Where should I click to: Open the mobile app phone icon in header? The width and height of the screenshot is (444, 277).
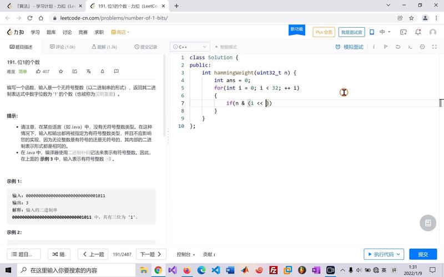[372, 32]
